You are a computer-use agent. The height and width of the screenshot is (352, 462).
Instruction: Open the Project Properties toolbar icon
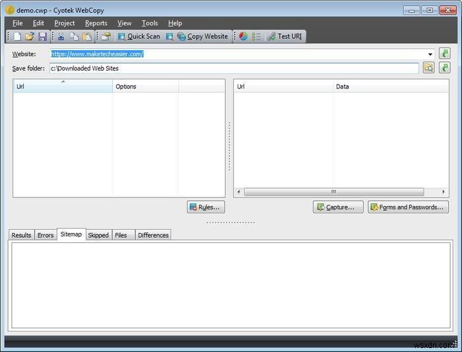[106, 36]
